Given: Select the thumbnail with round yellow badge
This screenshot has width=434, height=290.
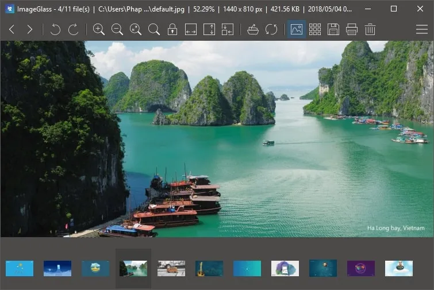Looking at the screenshot, I should (95, 268).
